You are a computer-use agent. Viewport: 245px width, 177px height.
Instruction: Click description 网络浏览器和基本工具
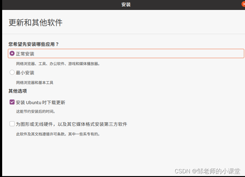35,82
